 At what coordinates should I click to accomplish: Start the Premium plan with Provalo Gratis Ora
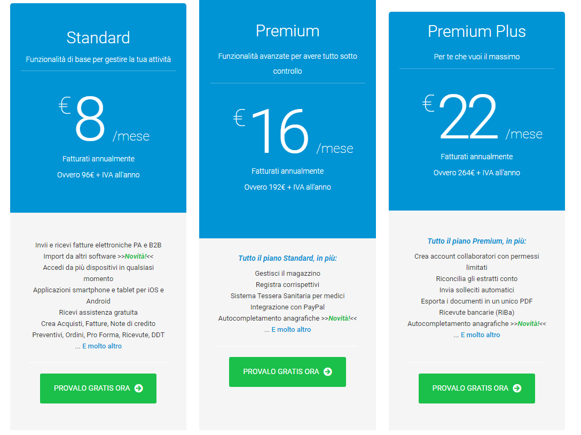pos(287,372)
